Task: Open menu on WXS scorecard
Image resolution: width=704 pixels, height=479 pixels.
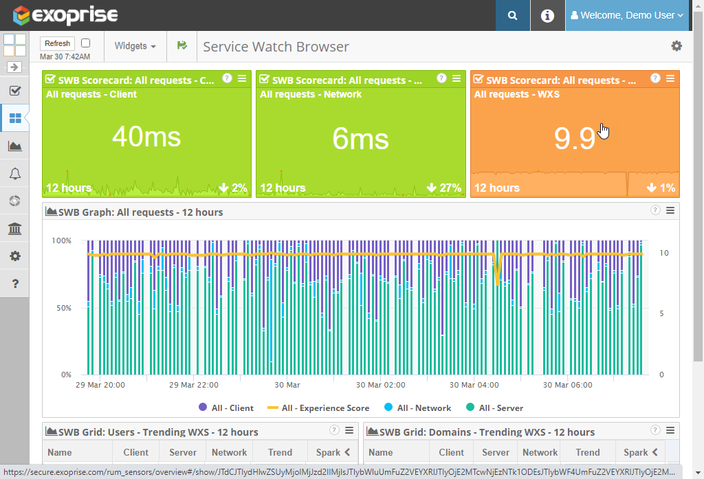Action: (x=670, y=78)
